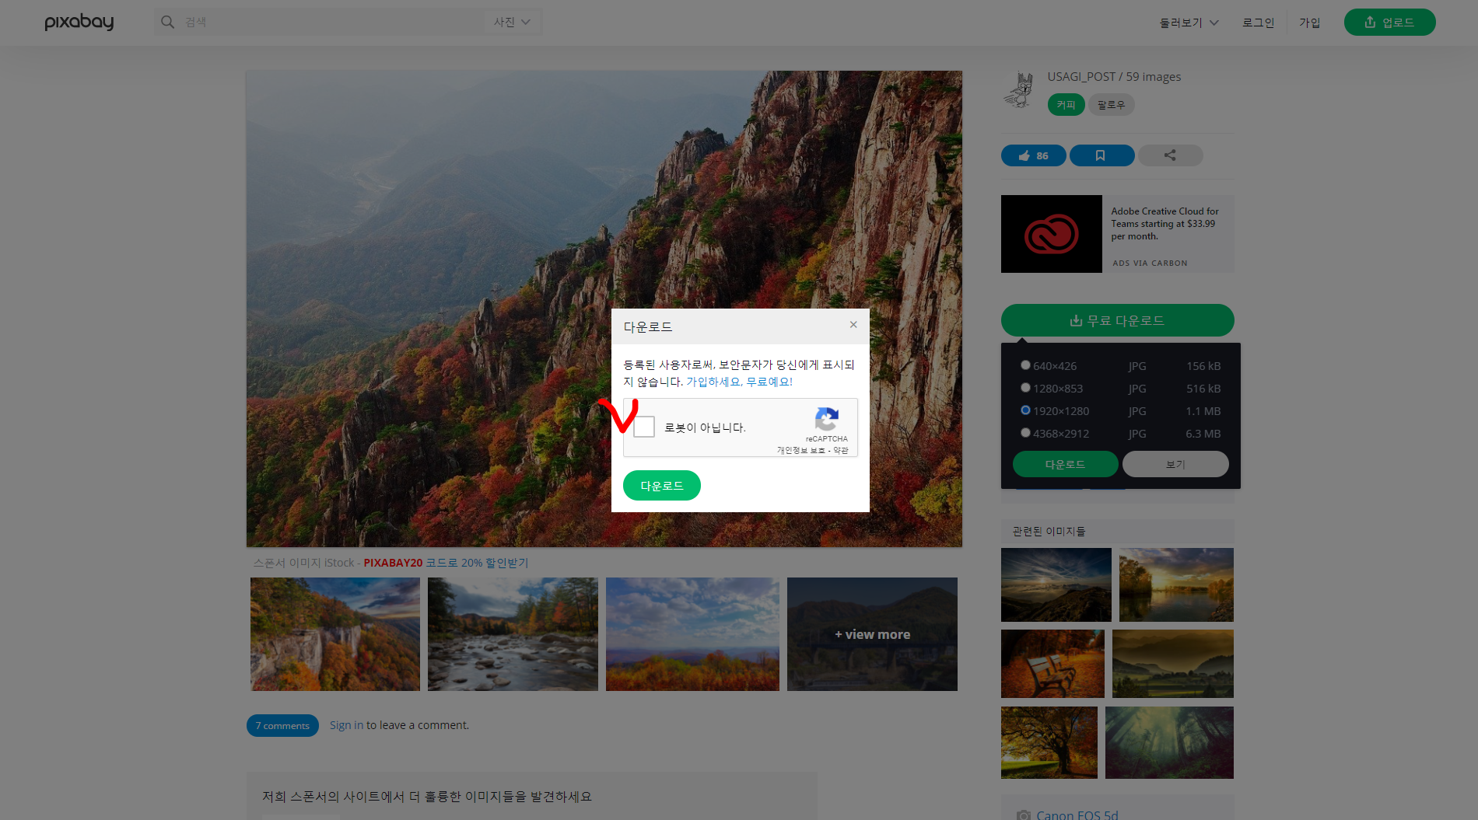
Task: Click the 커피 button
Action: [1066, 104]
